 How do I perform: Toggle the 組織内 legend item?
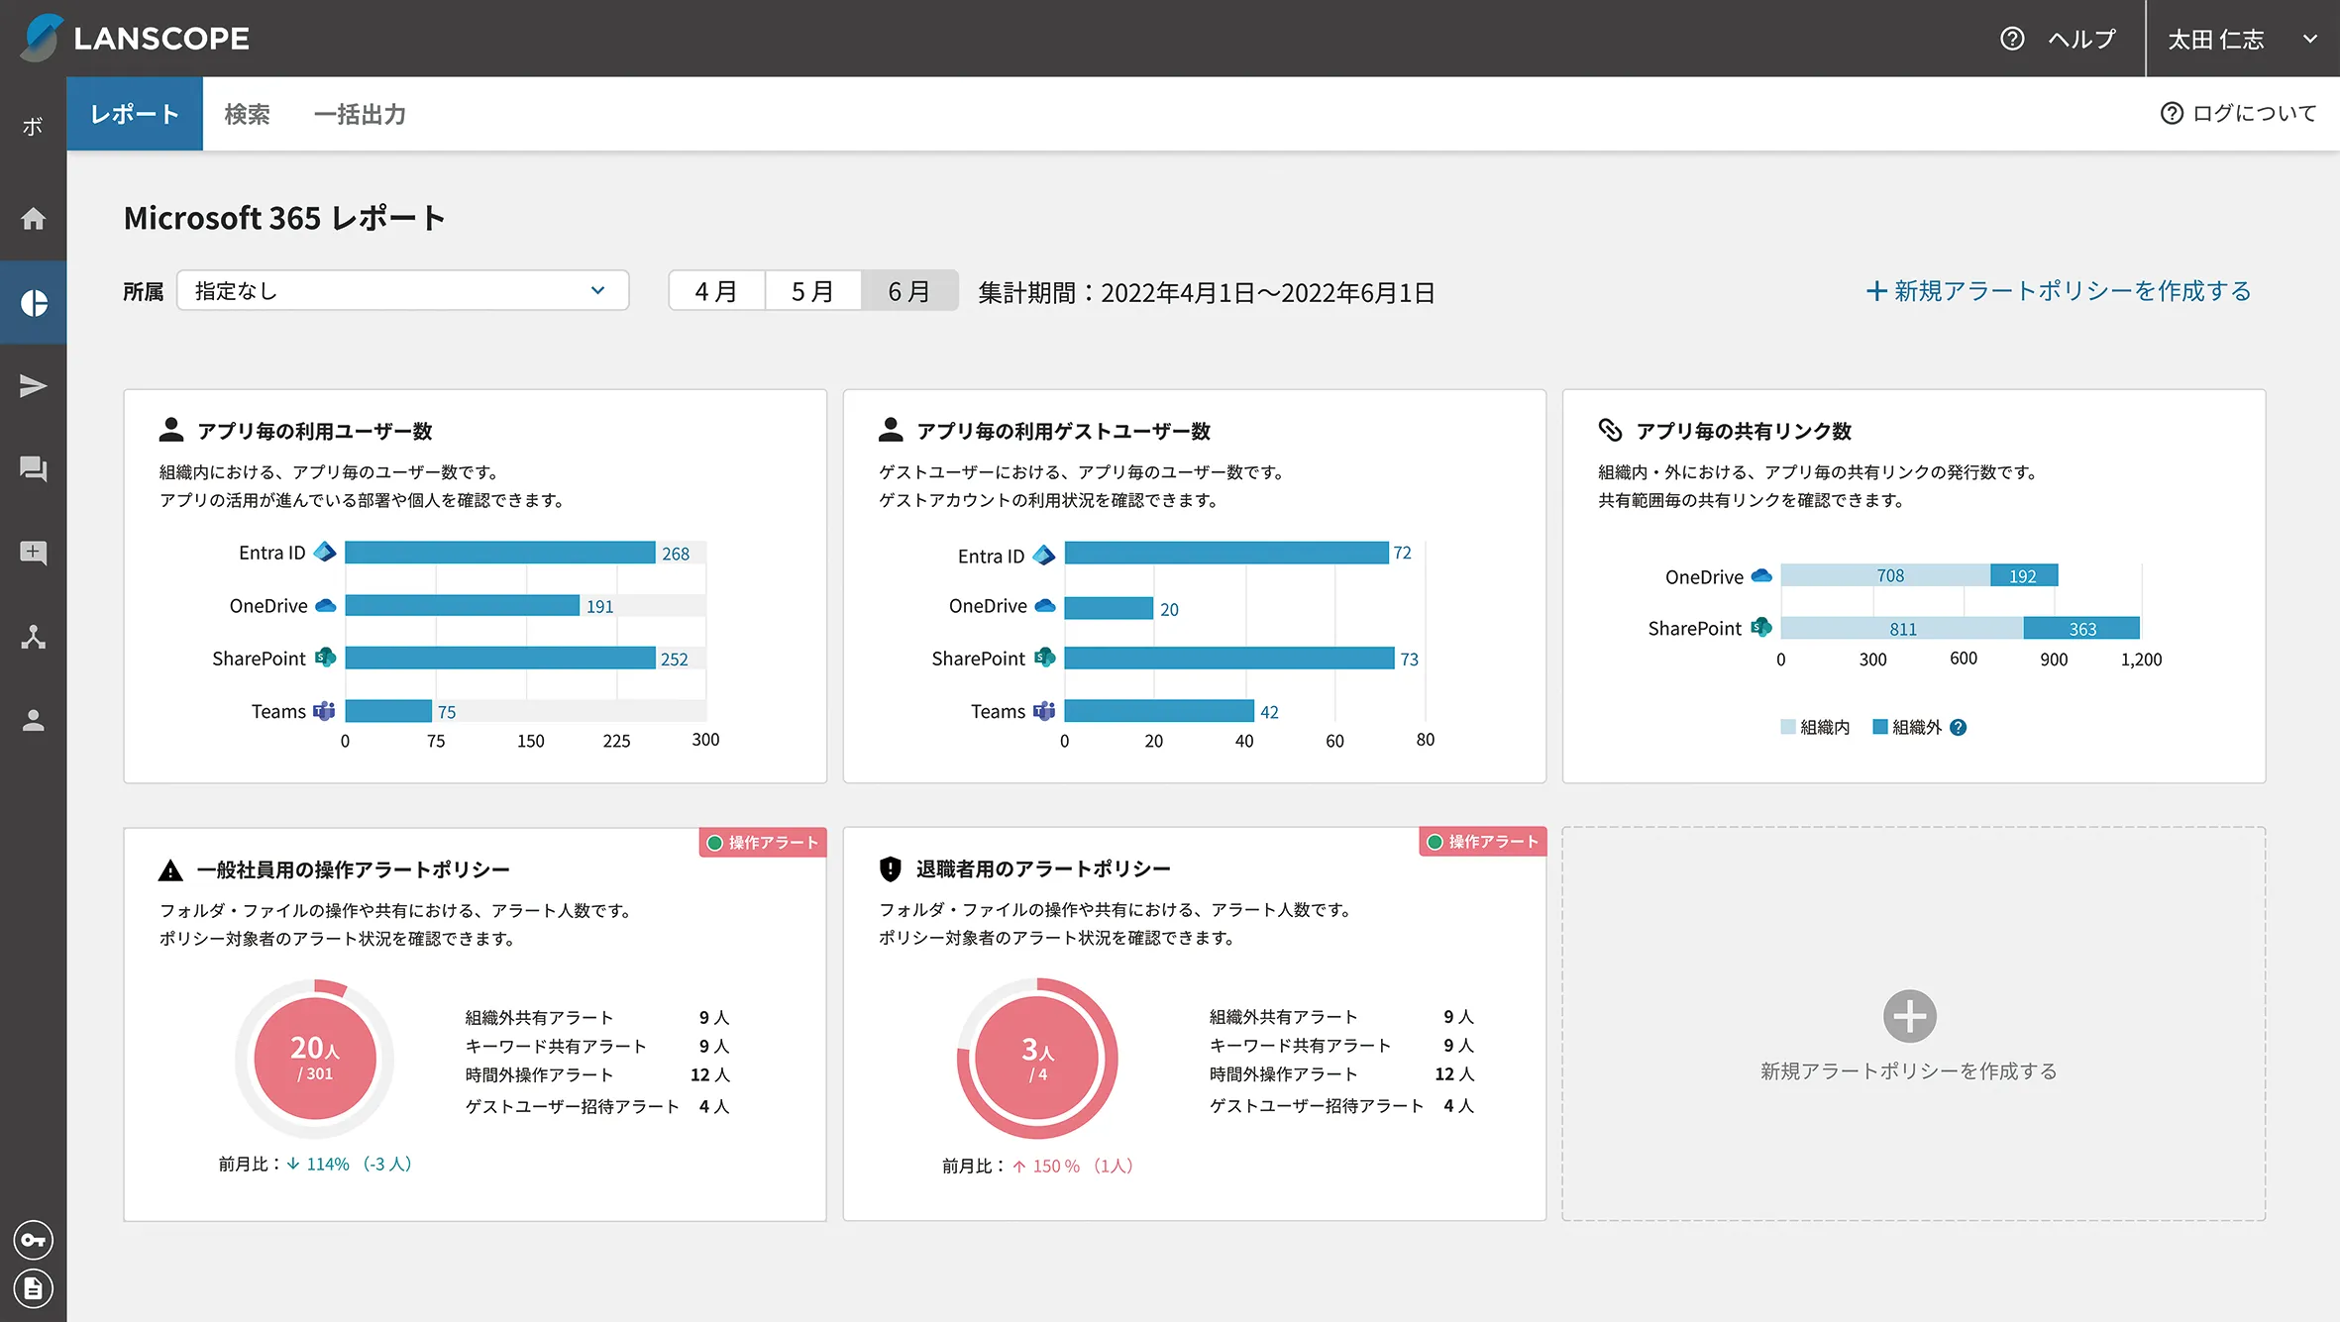(x=1815, y=728)
